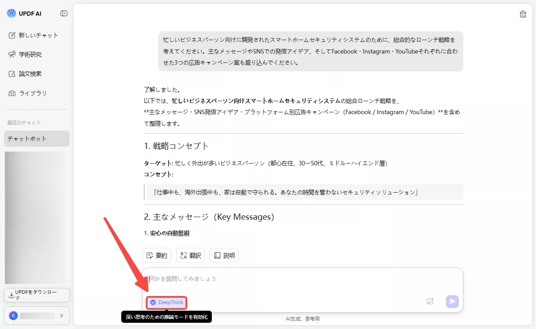The width and height of the screenshot is (536, 329).
Task: Toggle DeepThink off in the input bar
Action: 166,302
